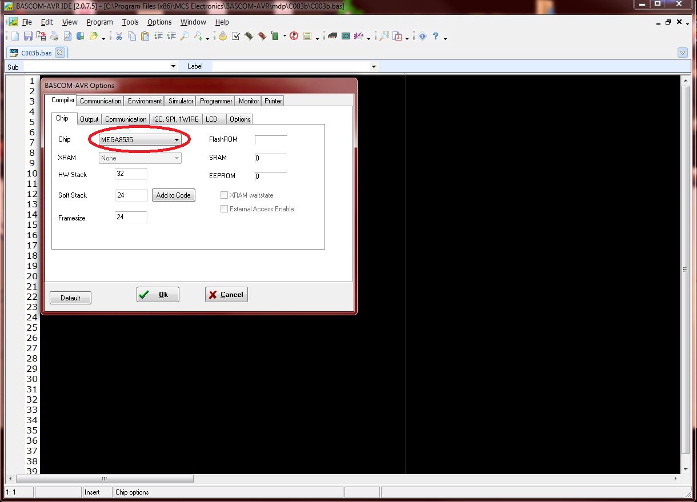Toggle the External Access Enable checkbox

(x=224, y=209)
